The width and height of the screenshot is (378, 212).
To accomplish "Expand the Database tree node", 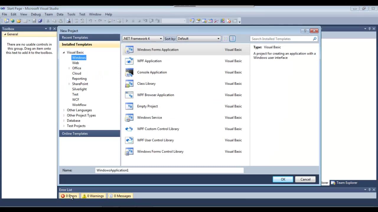I will coord(64,121).
